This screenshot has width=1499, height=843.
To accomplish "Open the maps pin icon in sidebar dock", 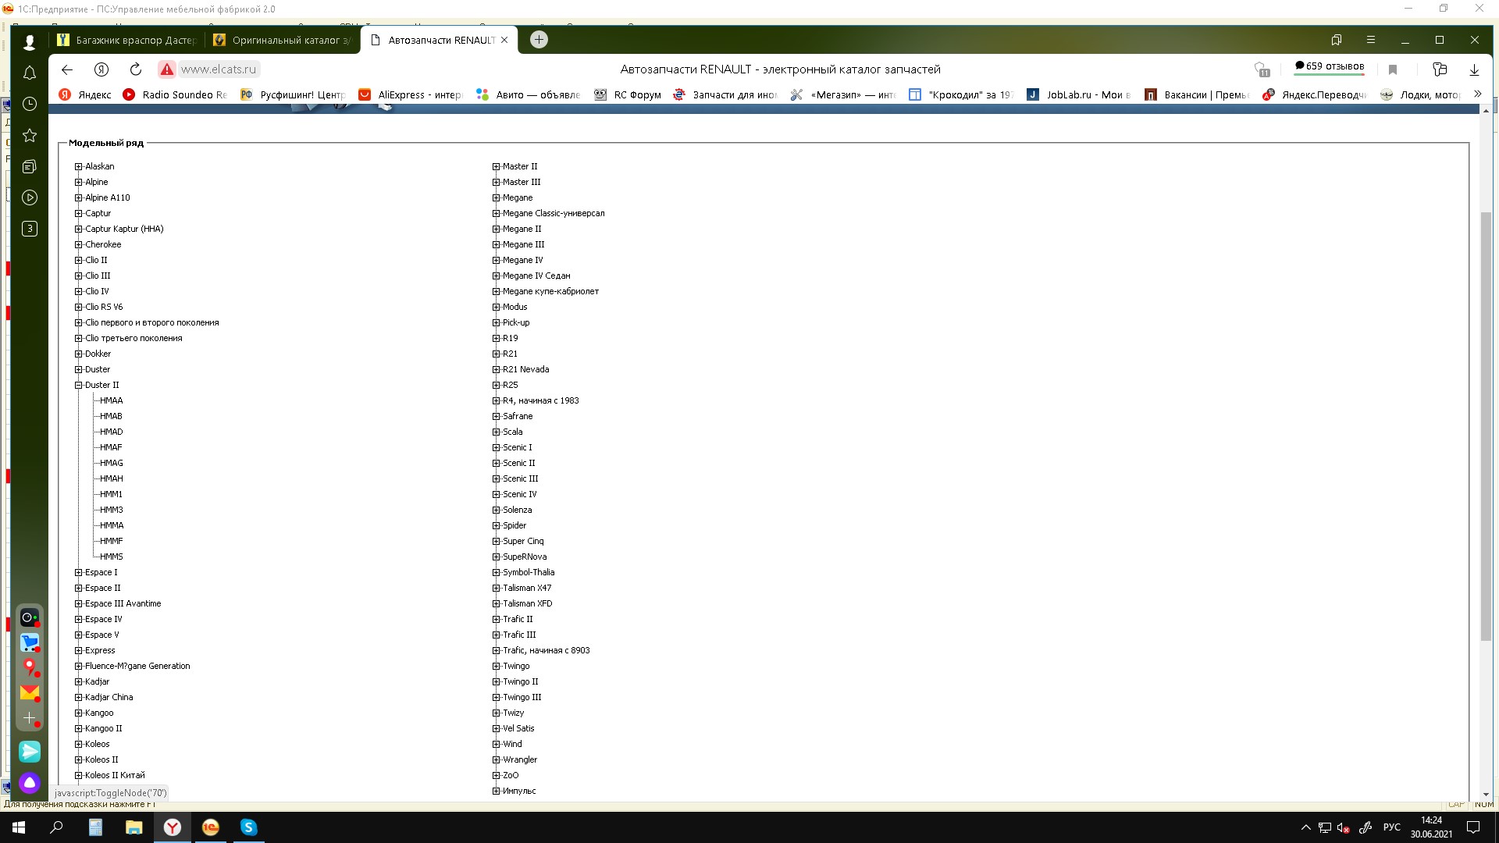I will 30,667.
